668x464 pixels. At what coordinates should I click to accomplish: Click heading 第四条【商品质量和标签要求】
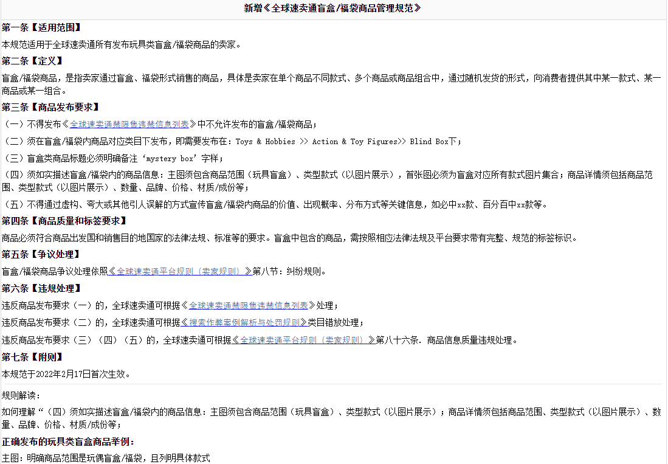64,221
